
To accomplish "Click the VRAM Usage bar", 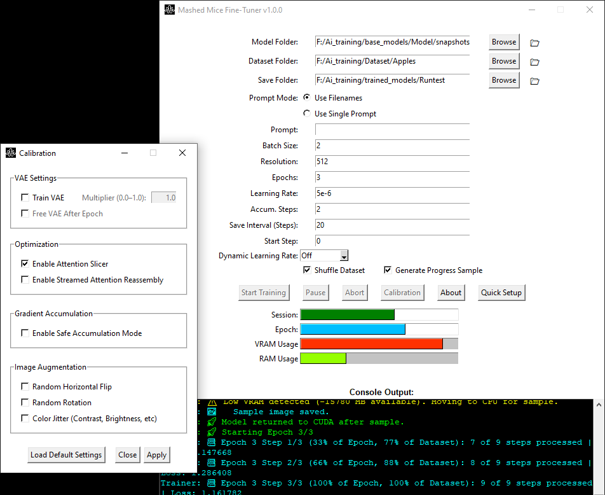I will [379, 344].
